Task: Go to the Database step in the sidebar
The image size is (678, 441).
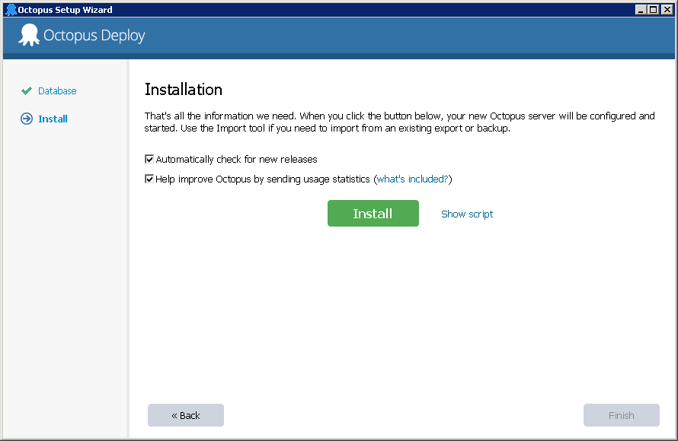Action: click(57, 90)
